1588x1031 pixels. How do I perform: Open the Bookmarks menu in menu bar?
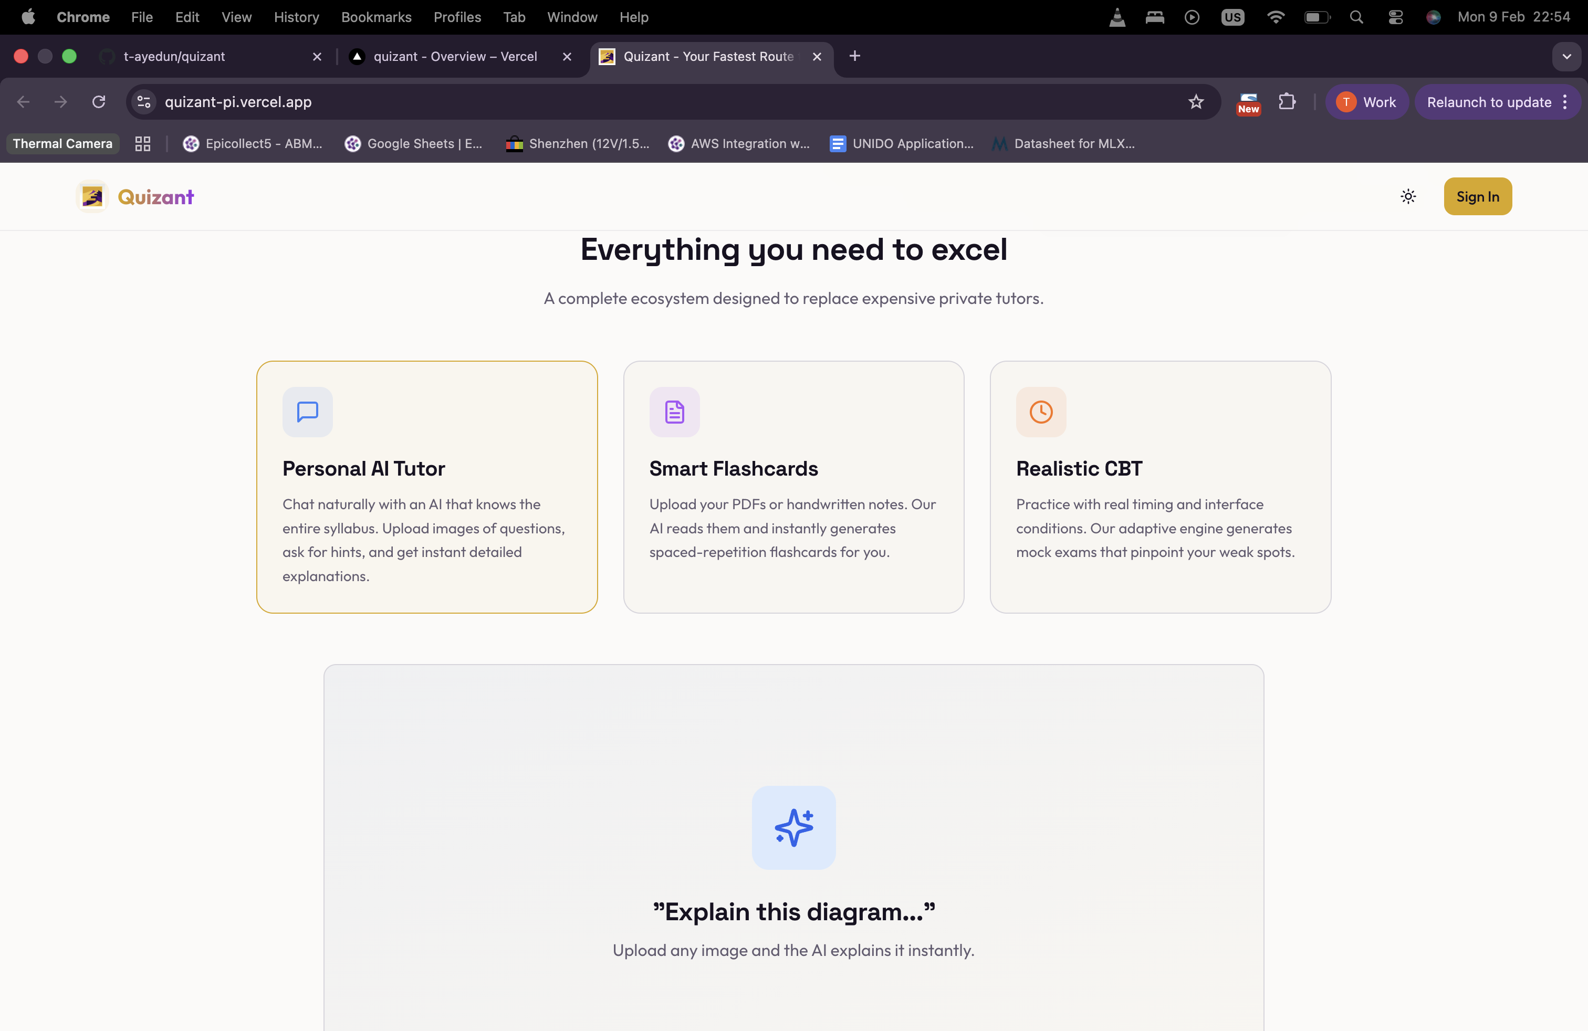click(375, 17)
